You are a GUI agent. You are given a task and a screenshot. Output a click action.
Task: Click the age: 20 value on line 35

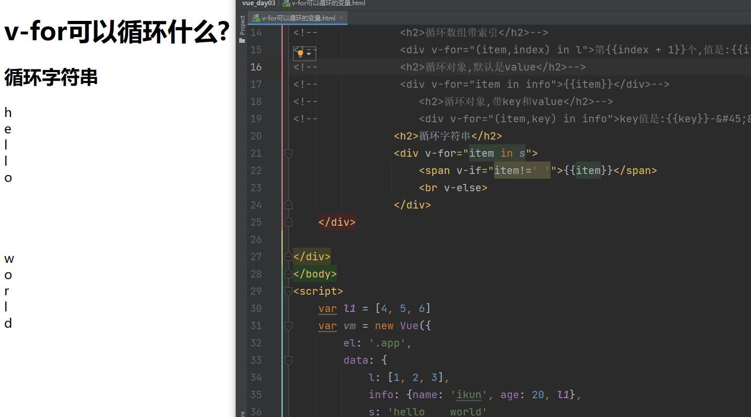(x=522, y=395)
